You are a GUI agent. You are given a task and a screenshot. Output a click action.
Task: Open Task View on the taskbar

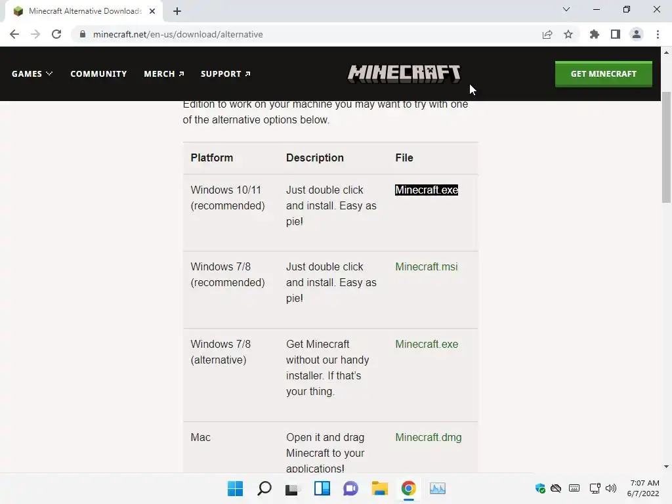(293, 488)
